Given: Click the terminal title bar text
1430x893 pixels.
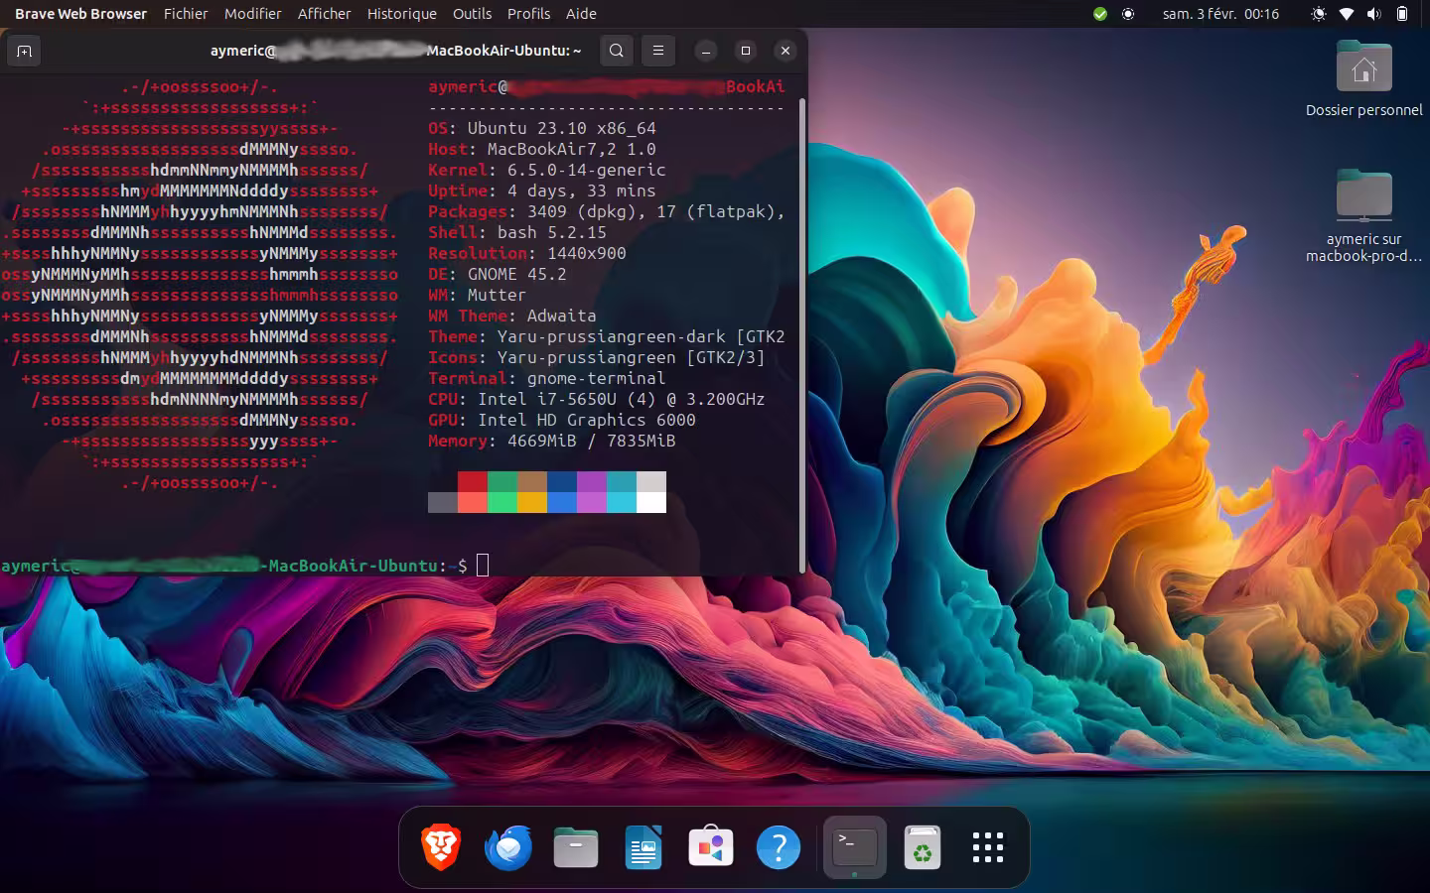Looking at the screenshot, I should coord(395,51).
